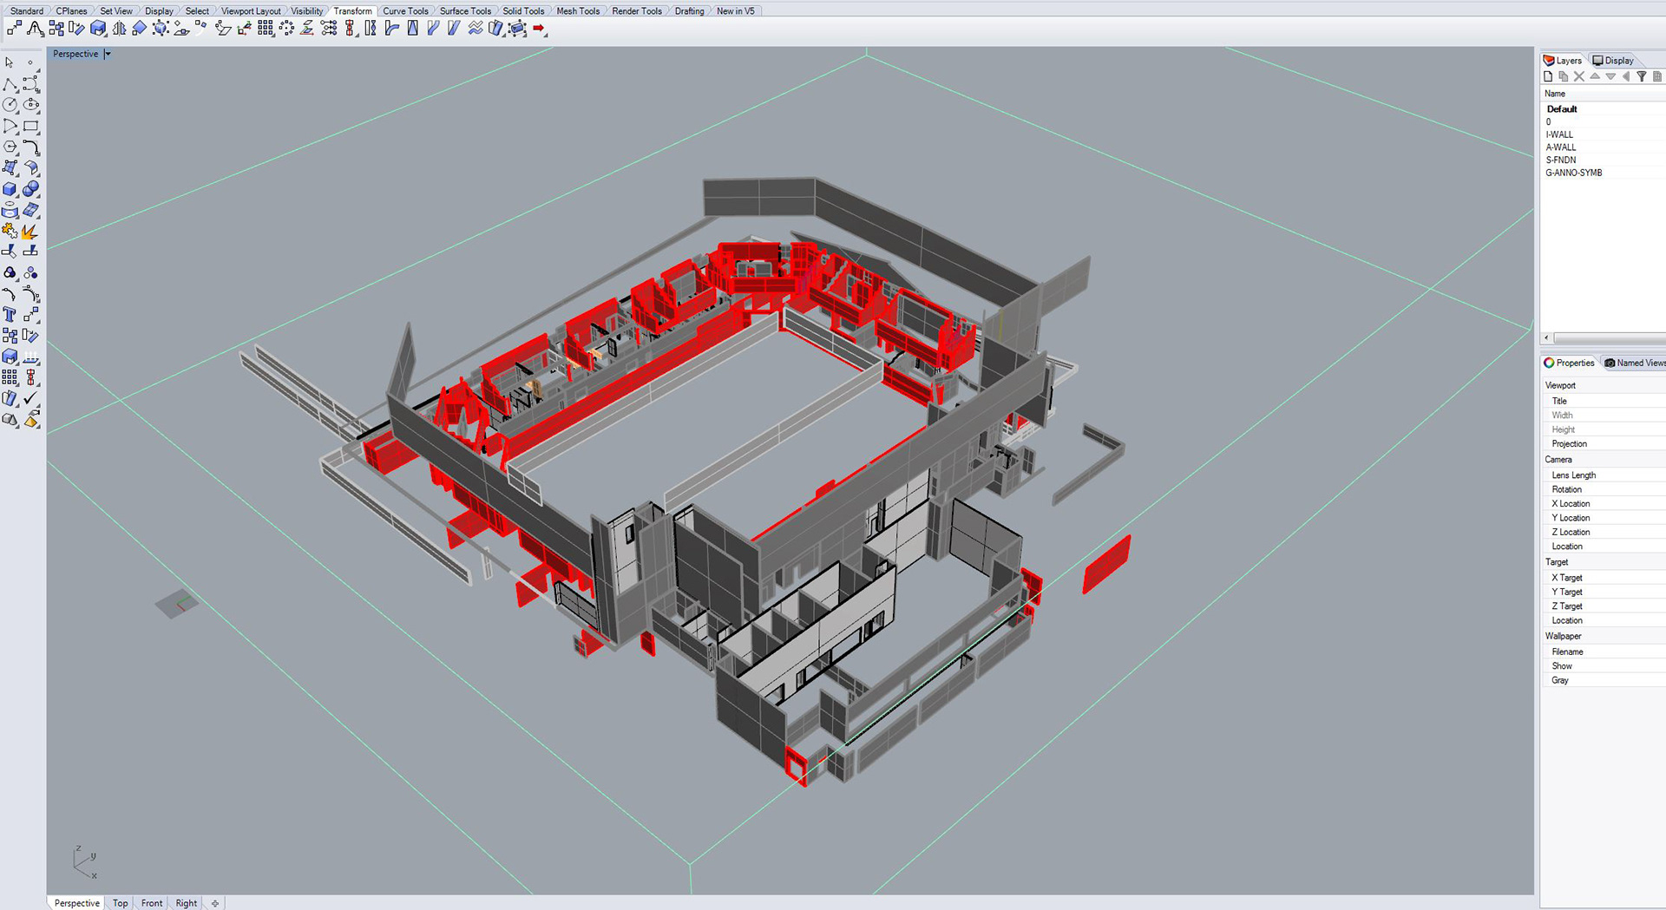
Task: Click the Wallpaper Gray property row
Action: 1603,681
